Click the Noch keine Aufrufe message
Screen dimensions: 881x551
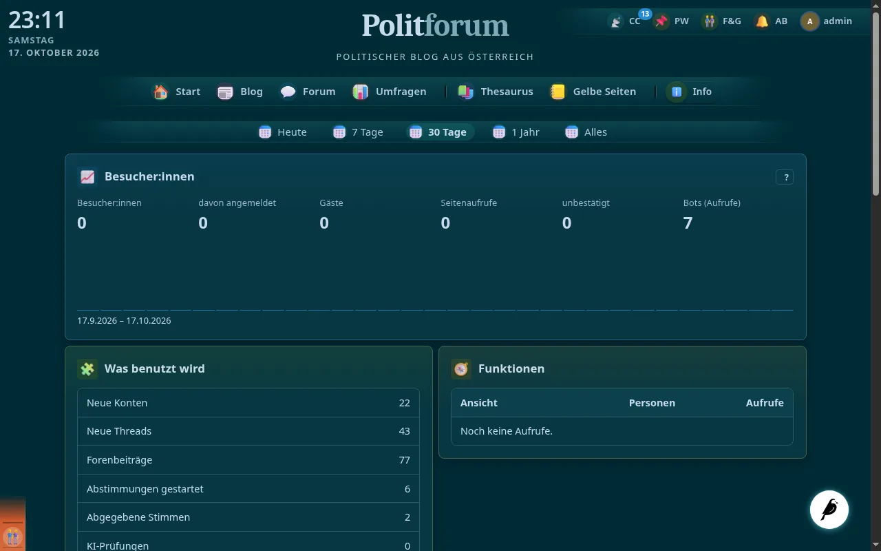pyautogui.click(x=507, y=431)
